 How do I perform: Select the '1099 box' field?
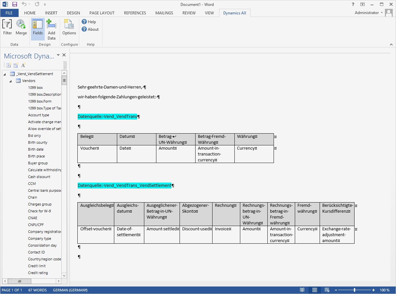coord(35,88)
